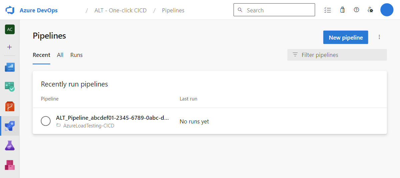Open the ALT_Pipeline pipeline row
Image resolution: width=400 pixels, height=178 pixels.
point(210,121)
